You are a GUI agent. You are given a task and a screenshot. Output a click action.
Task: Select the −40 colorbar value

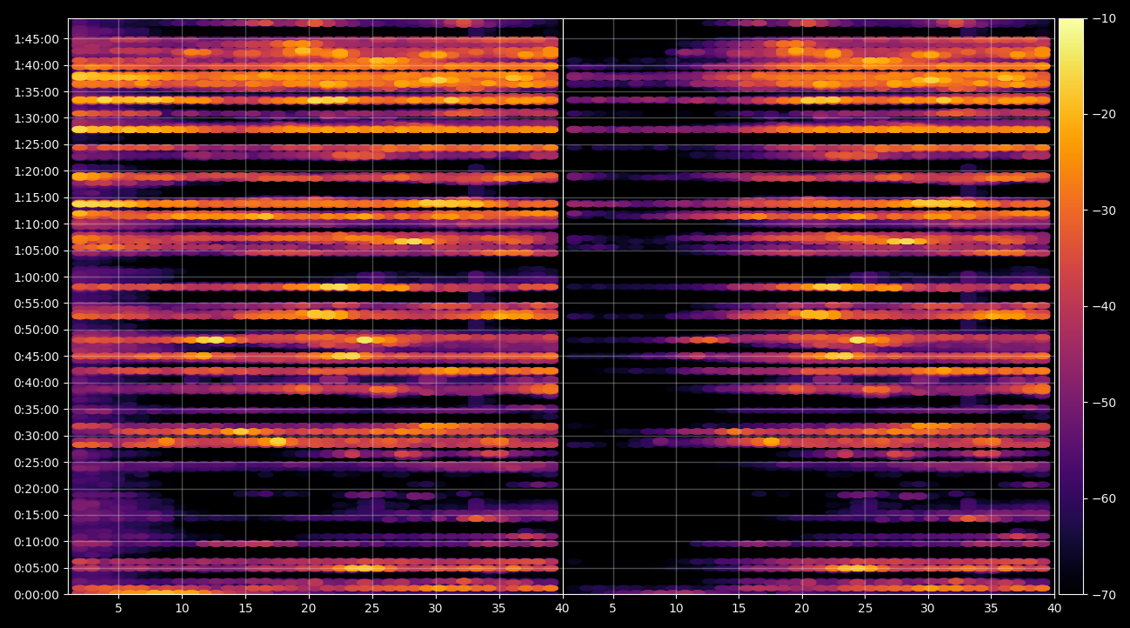pos(1105,306)
